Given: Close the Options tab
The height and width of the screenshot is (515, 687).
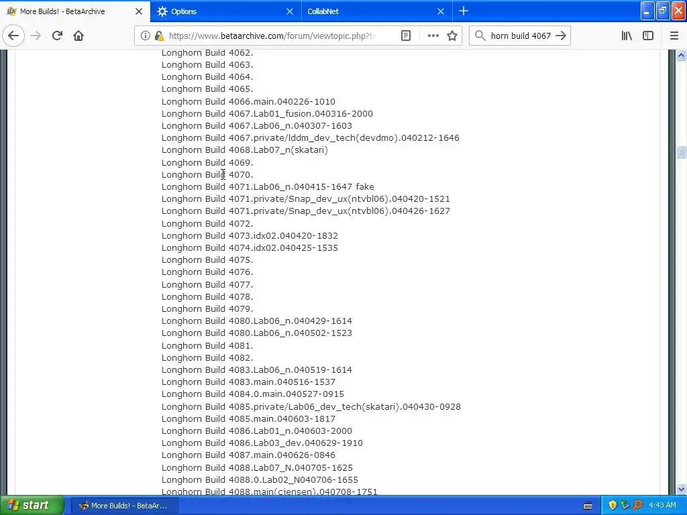Looking at the screenshot, I should [x=290, y=11].
